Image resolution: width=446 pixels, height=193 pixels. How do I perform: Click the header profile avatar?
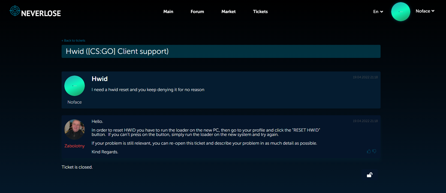(x=401, y=12)
